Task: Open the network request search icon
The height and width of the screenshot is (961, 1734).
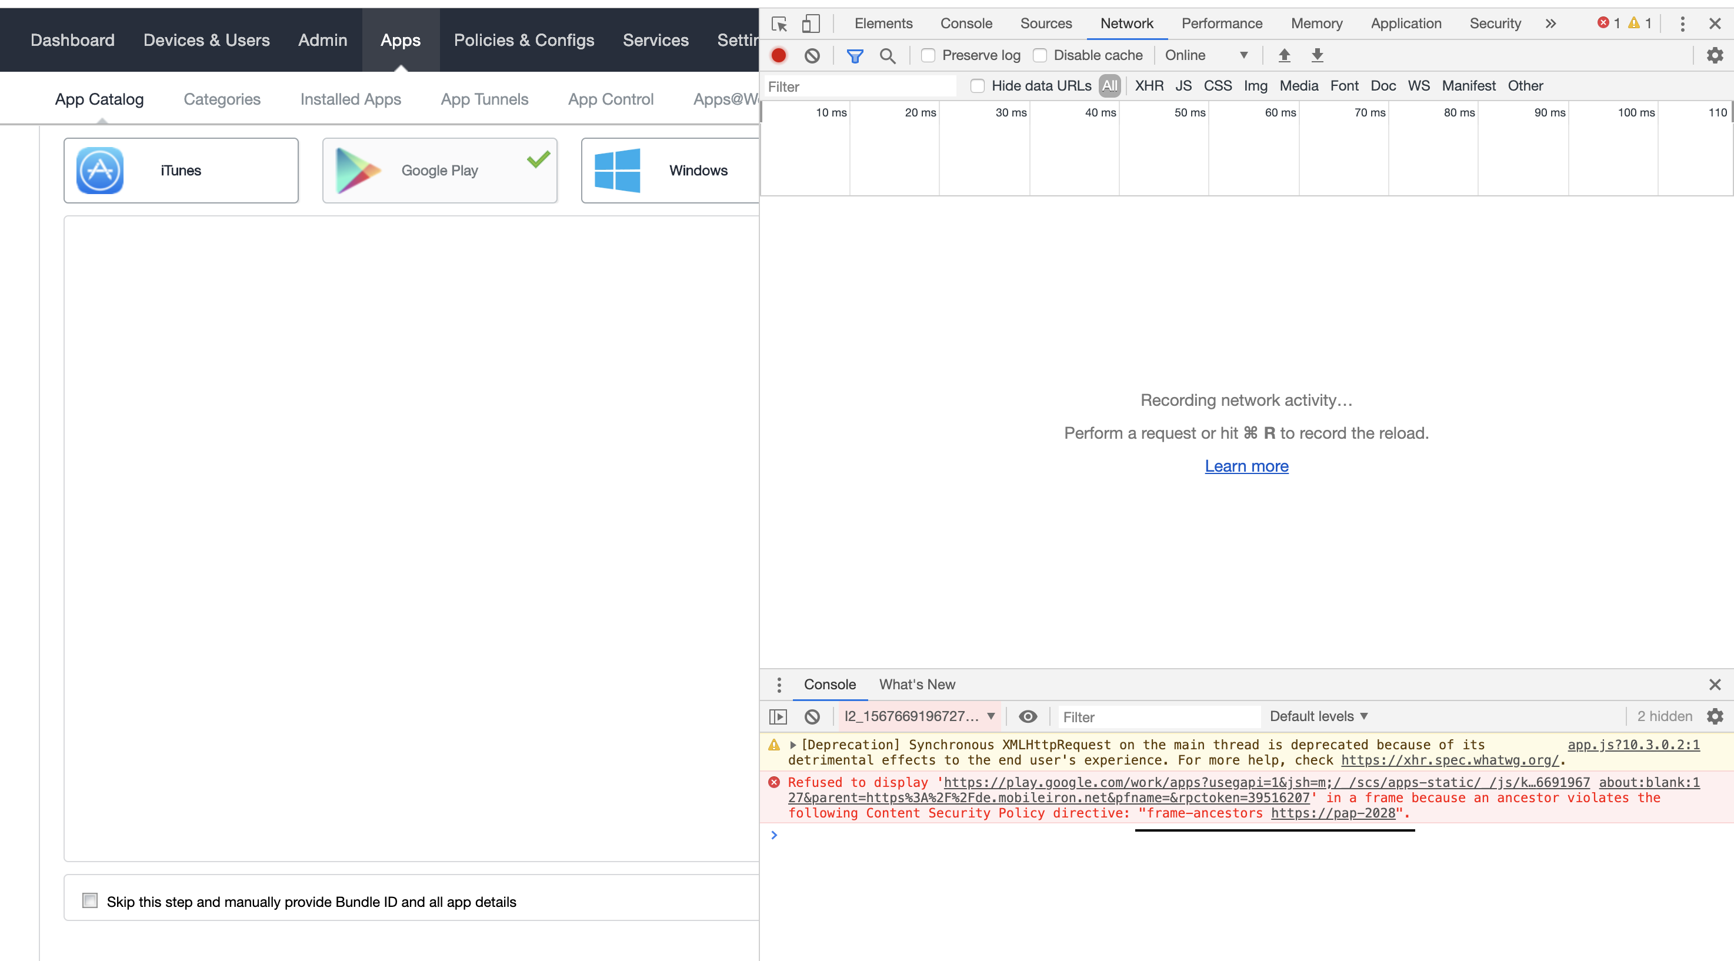Action: tap(888, 55)
